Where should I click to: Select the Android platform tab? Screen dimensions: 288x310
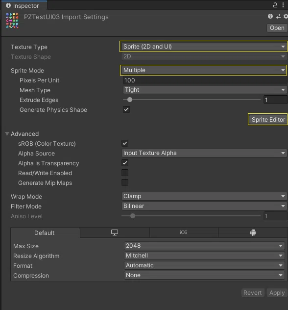pyautogui.click(x=253, y=232)
